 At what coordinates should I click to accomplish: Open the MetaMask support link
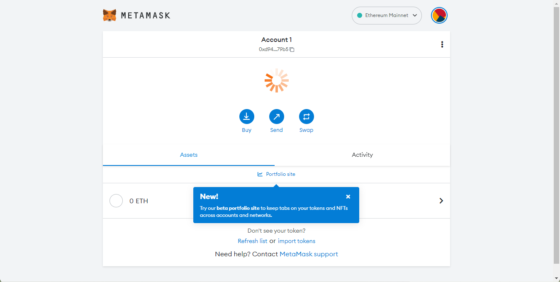309,254
